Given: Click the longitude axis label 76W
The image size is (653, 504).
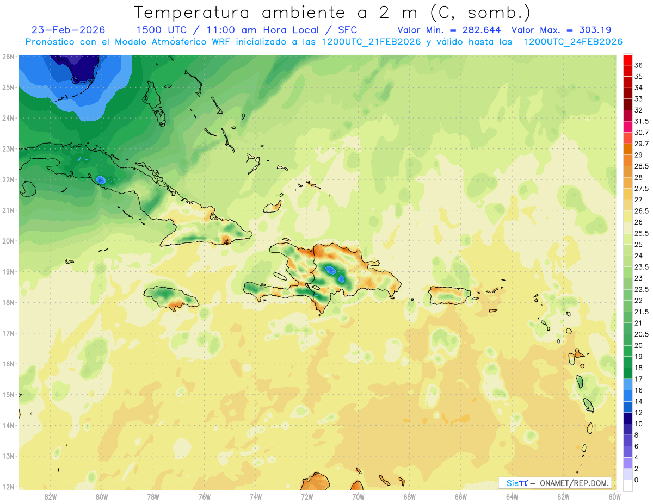Looking at the screenshot, I should pyautogui.click(x=205, y=496).
